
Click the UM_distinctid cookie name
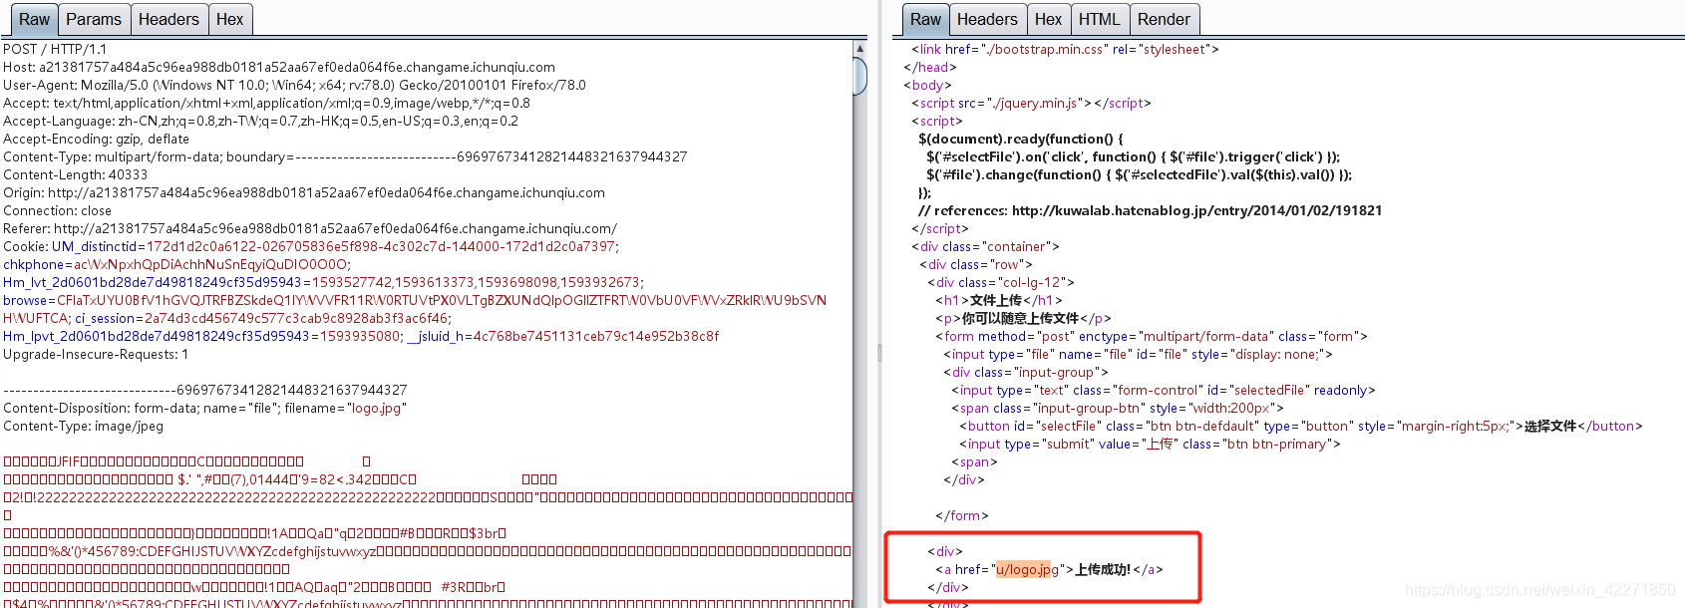pyautogui.click(x=95, y=246)
